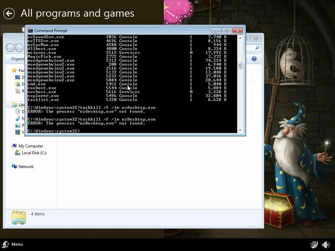Open the speaker volume icon in the tray
Image resolution: width=335 pixels, height=251 pixels.
click(326, 244)
